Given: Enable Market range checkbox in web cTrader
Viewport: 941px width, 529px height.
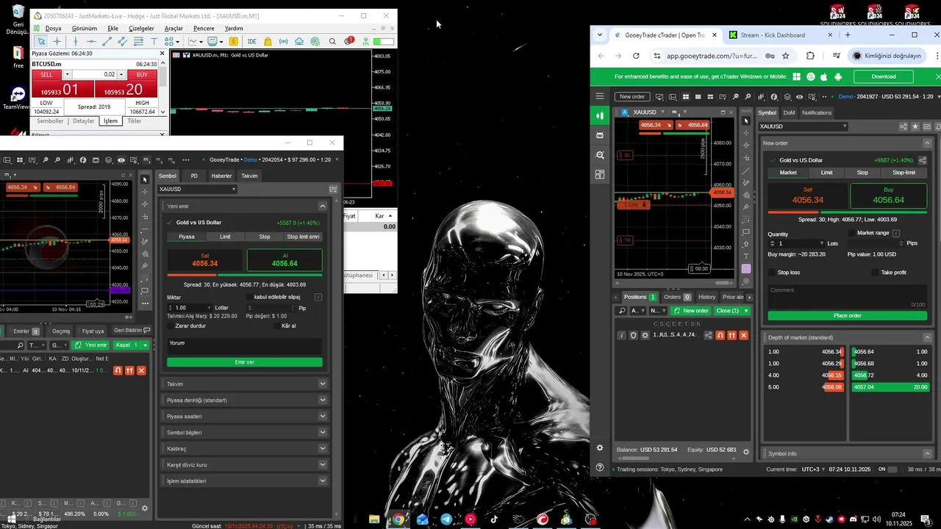Looking at the screenshot, I should click(851, 233).
